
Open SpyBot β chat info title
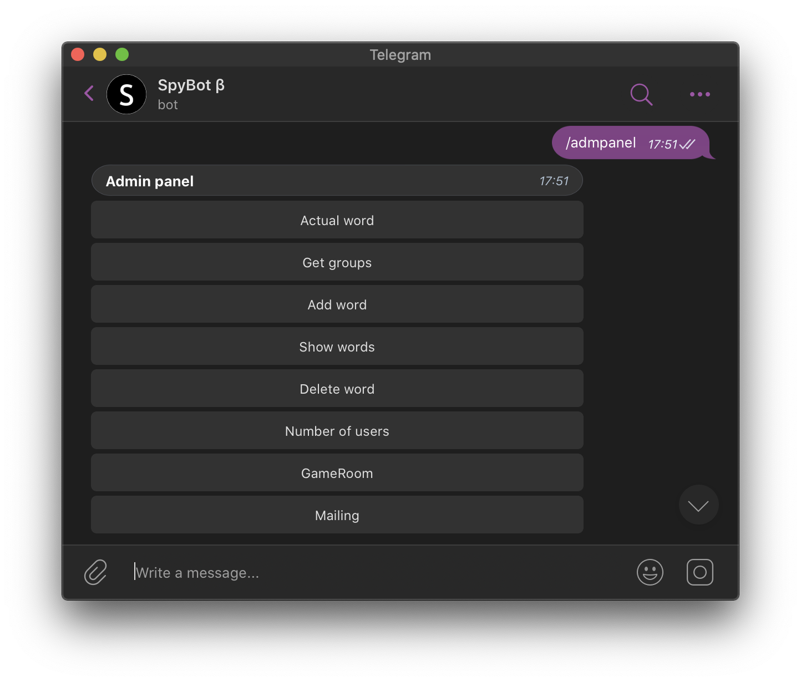191,85
